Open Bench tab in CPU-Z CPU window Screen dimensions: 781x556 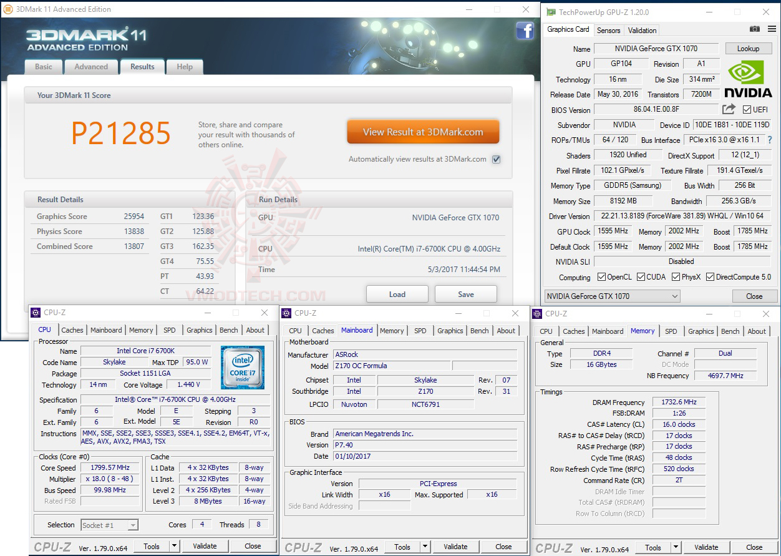229,330
